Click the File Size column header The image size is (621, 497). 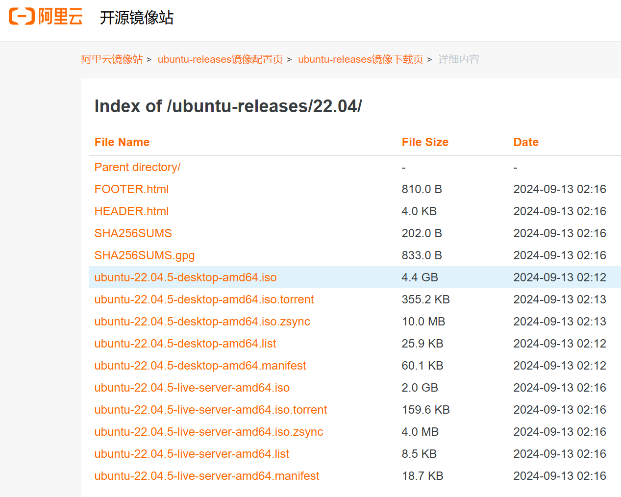point(425,142)
